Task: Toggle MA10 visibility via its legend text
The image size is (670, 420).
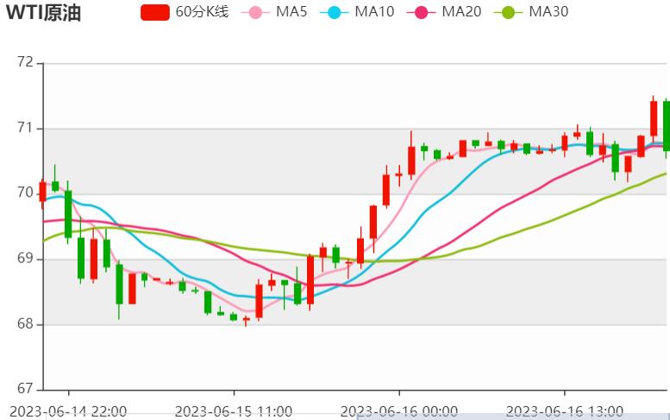Action: (x=374, y=12)
